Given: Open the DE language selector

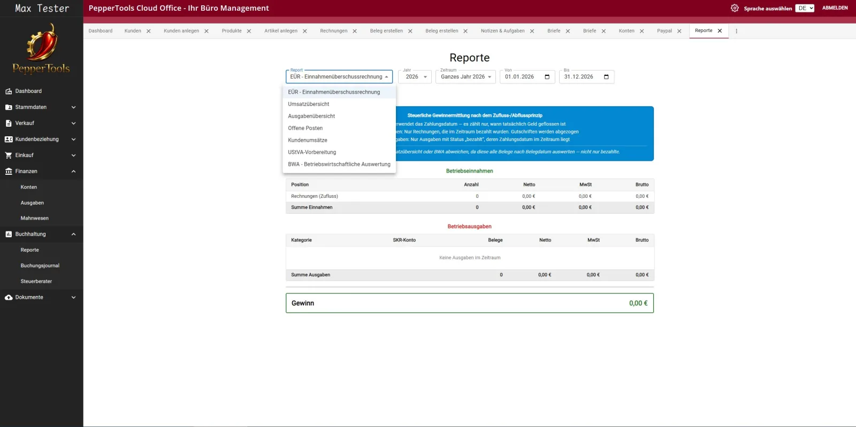Looking at the screenshot, I should tap(805, 8).
